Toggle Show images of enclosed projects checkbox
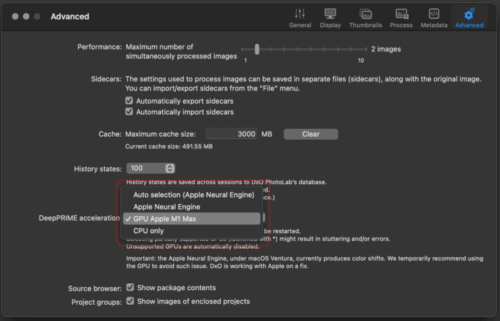 [130, 301]
